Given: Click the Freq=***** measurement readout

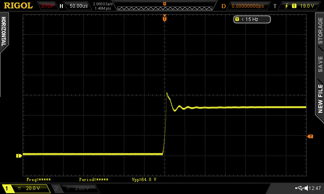Looking at the screenshot, I should tap(38, 179).
